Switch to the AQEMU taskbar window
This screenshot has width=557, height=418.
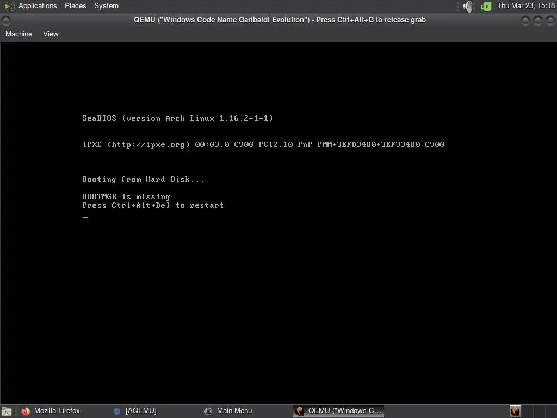(135, 411)
